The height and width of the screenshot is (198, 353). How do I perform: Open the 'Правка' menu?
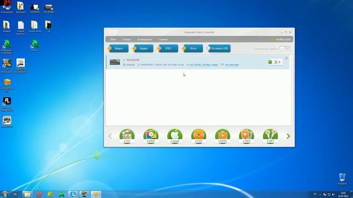tap(127, 39)
